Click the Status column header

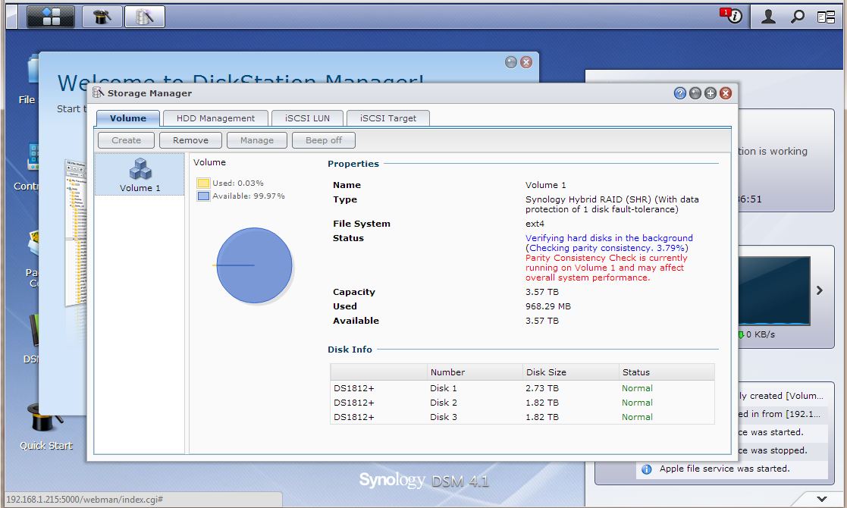(x=667, y=372)
